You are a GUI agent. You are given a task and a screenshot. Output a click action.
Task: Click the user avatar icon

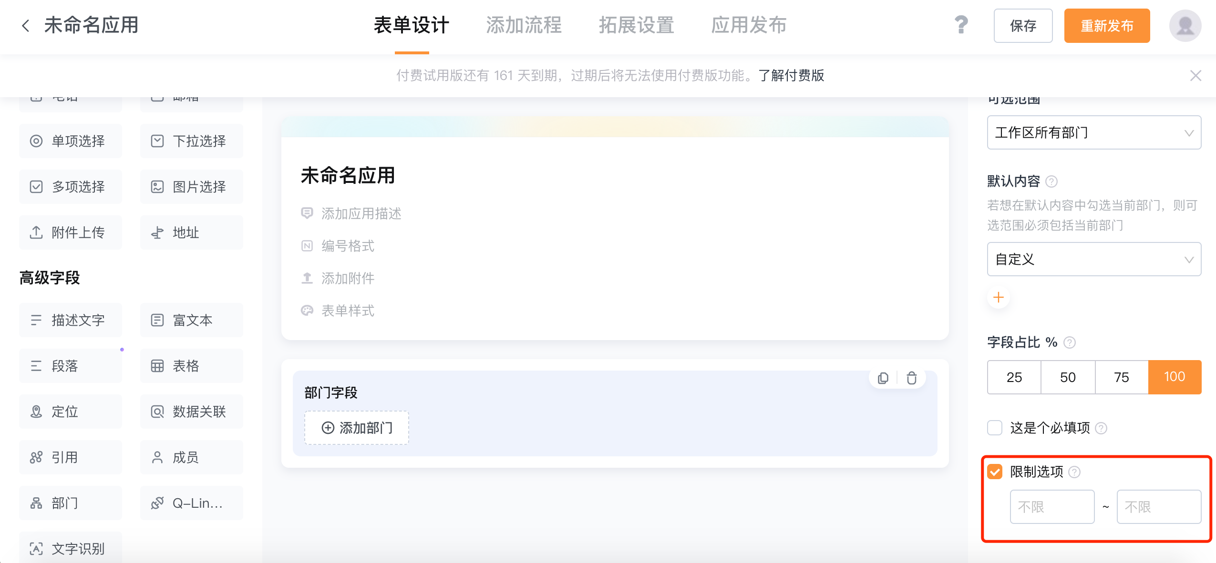click(1185, 26)
